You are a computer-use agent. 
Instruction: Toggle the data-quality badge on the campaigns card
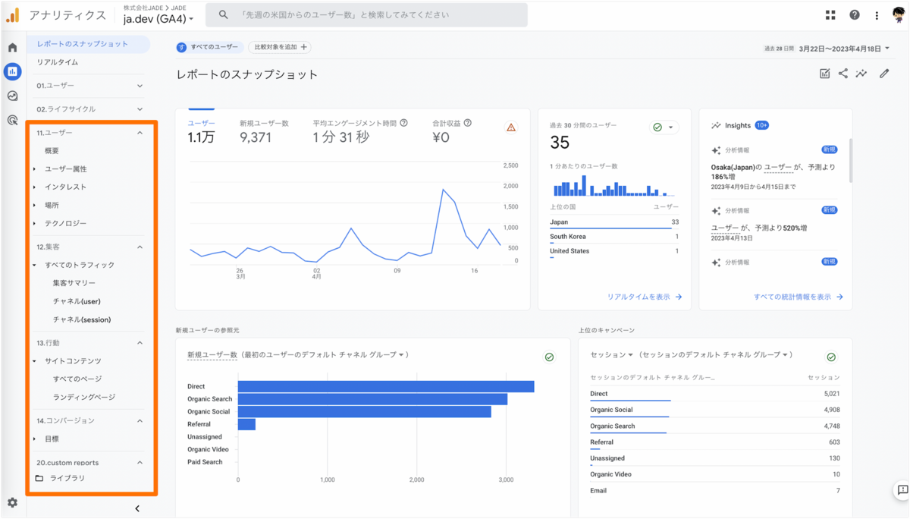[x=831, y=357]
